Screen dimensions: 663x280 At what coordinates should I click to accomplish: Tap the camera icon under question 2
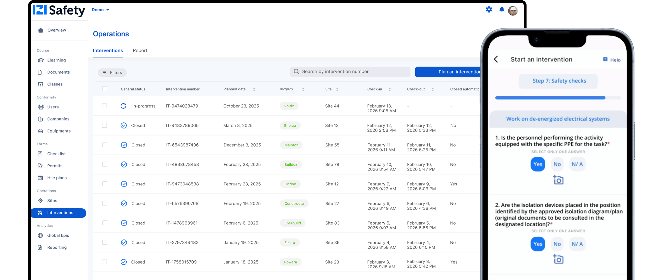[x=558, y=259]
